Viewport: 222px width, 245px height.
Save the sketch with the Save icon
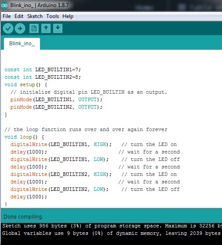[x=58, y=28]
